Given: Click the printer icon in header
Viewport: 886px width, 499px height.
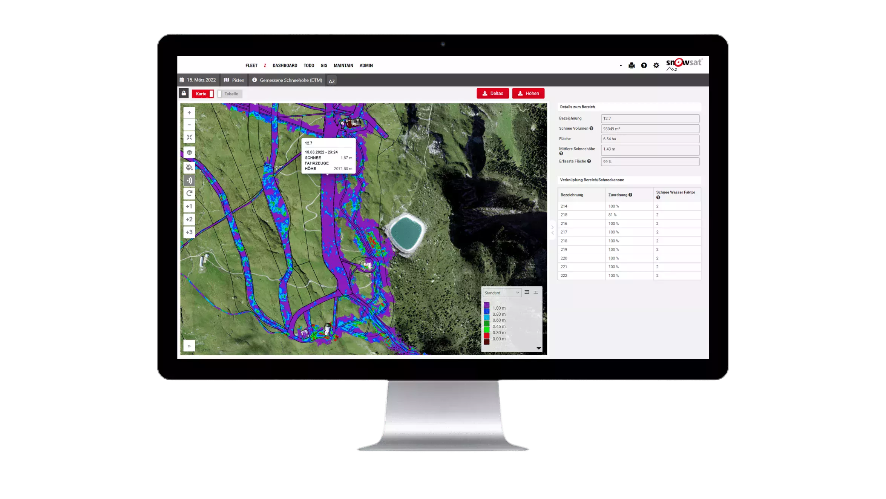Looking at the screenshot, I should (632, 66).
